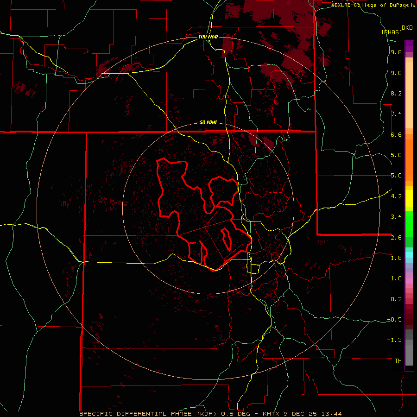Viewport: 417px width, 417px height.
Task: Click the 0.2 scale value
Action: [396, 299]
